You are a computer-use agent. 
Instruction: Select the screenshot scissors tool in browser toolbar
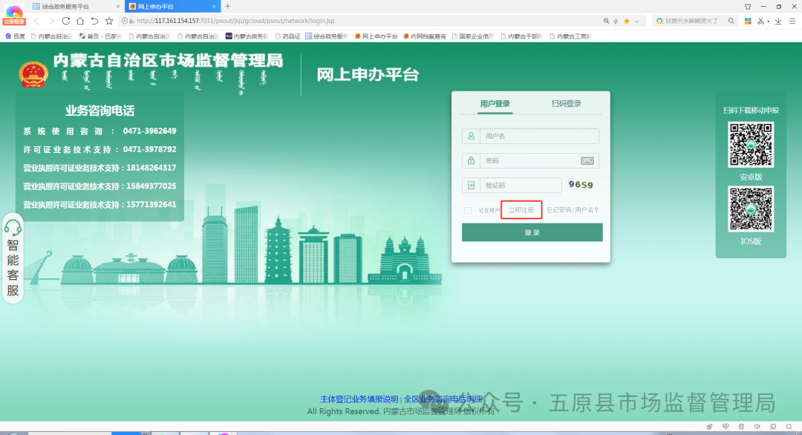760,21
